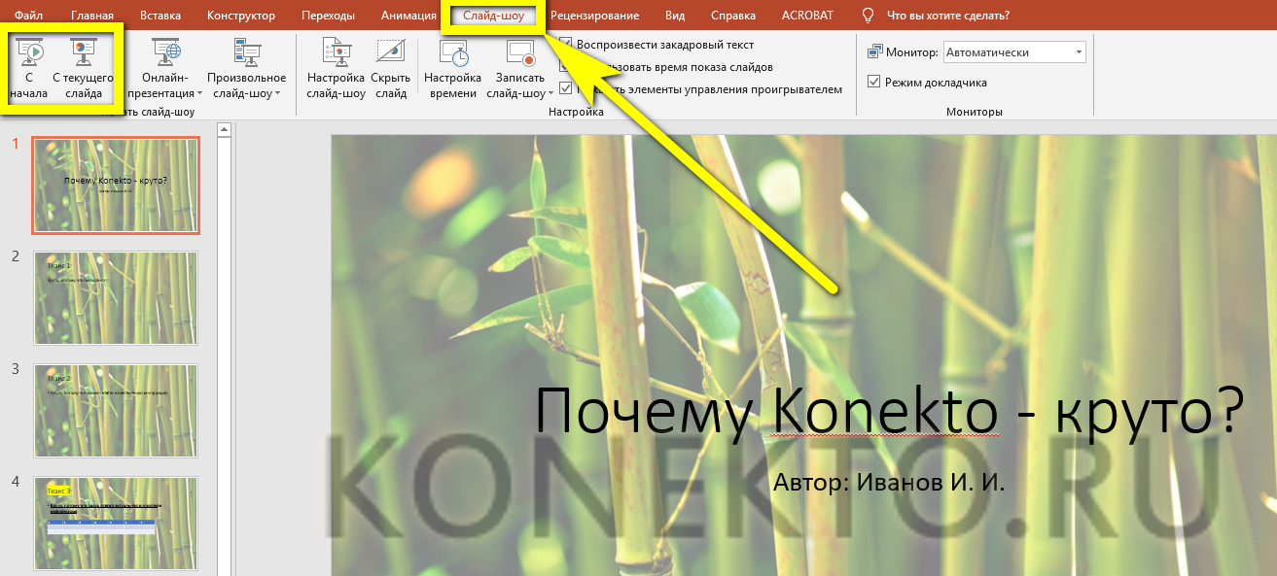Expand Записать слайд-шоу dropdown arrow

(x=550, y=94)
